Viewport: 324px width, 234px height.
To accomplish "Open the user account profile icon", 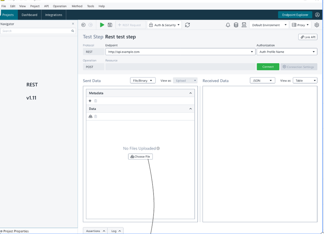I will tap(317, 15).
